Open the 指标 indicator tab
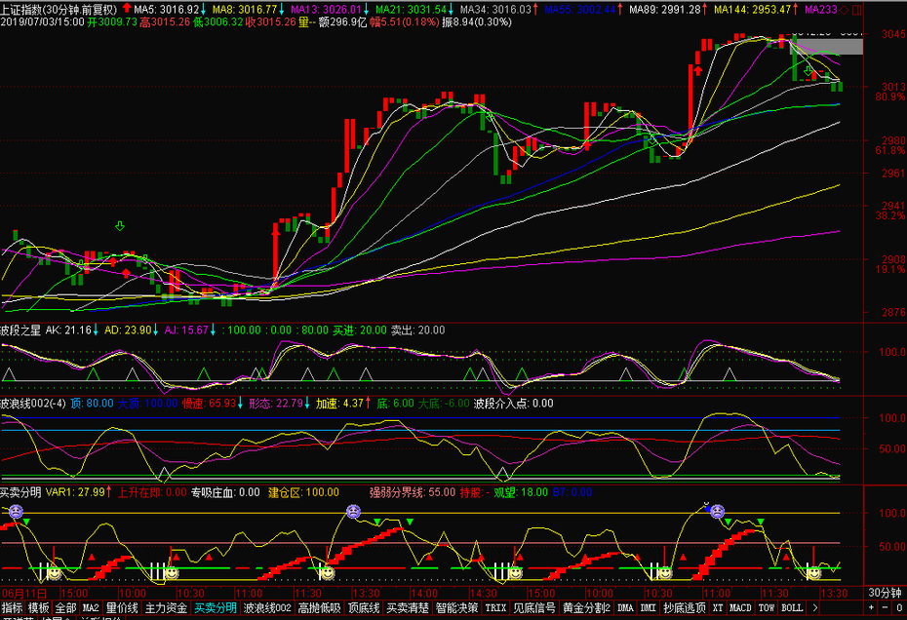This screenshot has width=907, height=620. click(x=12, y=608)
